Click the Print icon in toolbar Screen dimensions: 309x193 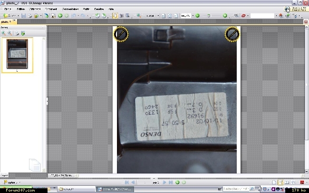click(x=30, y=16)
